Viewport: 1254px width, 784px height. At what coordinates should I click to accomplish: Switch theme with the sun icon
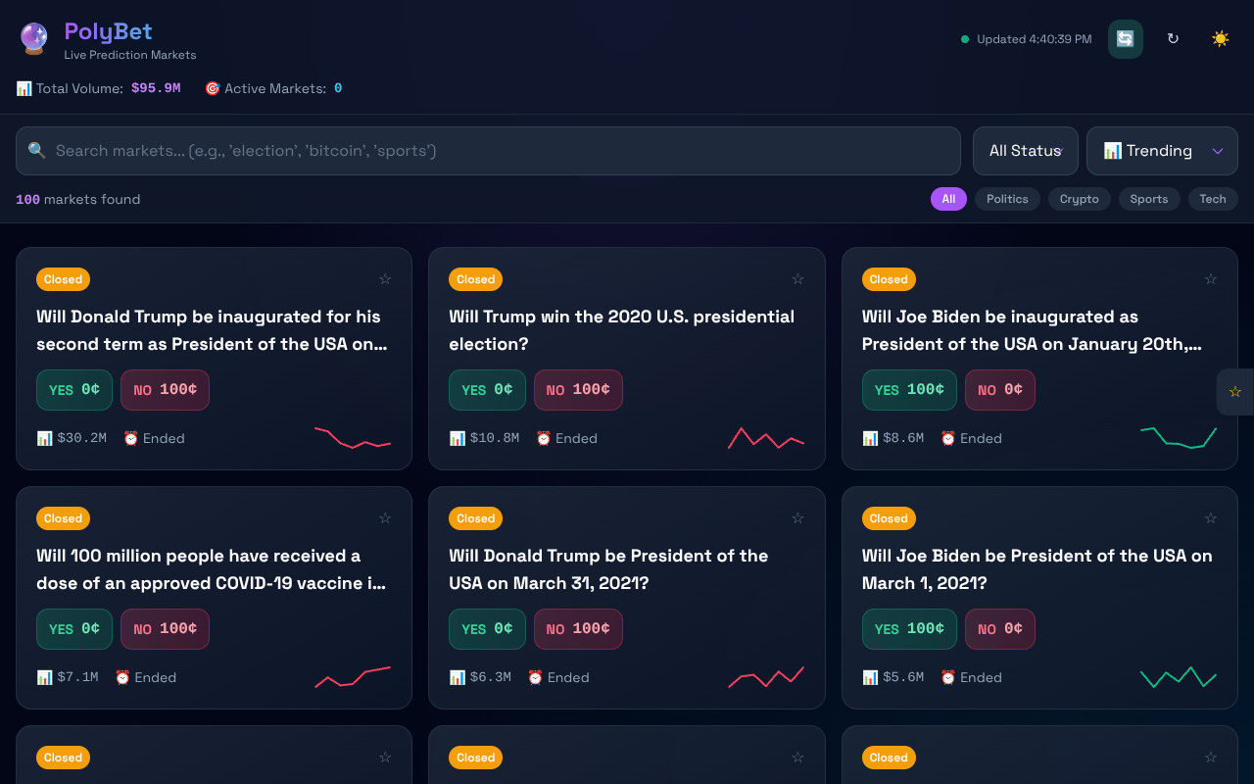1220,39
